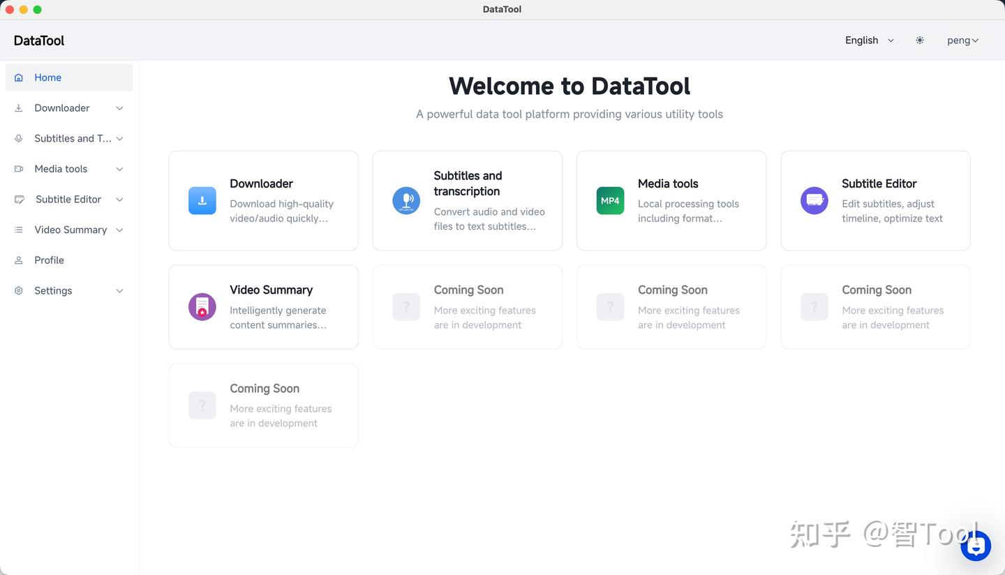Image resolution: width=1005 pixels, height=575 pixels.
Task: Click the blue Downloader card icon
Action: [202, 200]
